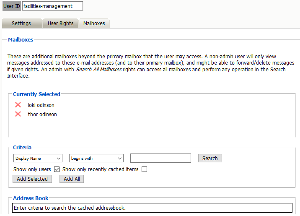
Task: Click the Add All button
Action: [72, 179]
